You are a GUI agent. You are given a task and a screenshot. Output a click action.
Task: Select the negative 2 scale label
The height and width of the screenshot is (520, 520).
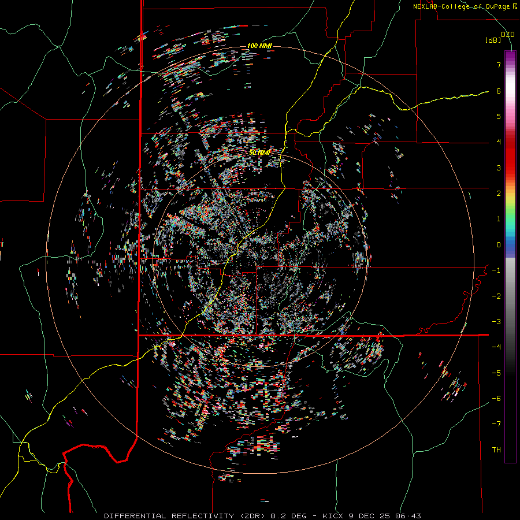pos(496,296)
